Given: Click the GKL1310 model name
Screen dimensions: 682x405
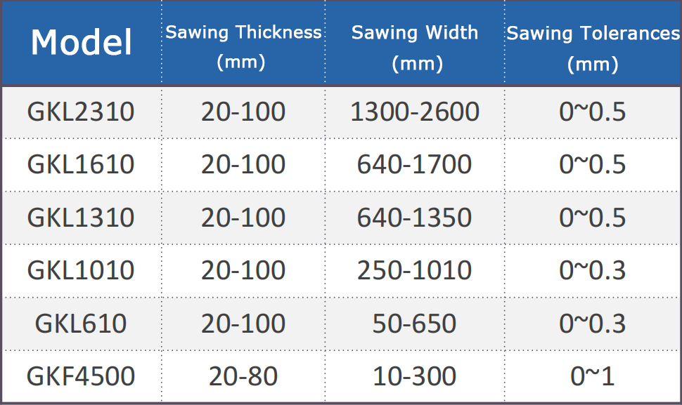Looking at the screenshot, I should click(x=81, y=218).
